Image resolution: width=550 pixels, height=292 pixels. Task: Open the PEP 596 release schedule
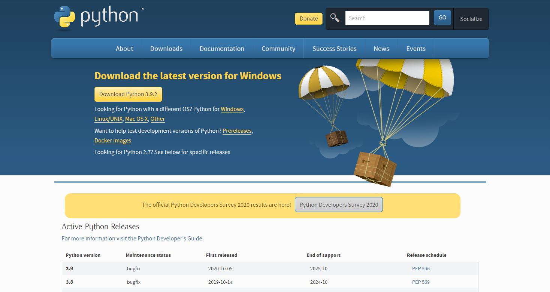[421, 268]
